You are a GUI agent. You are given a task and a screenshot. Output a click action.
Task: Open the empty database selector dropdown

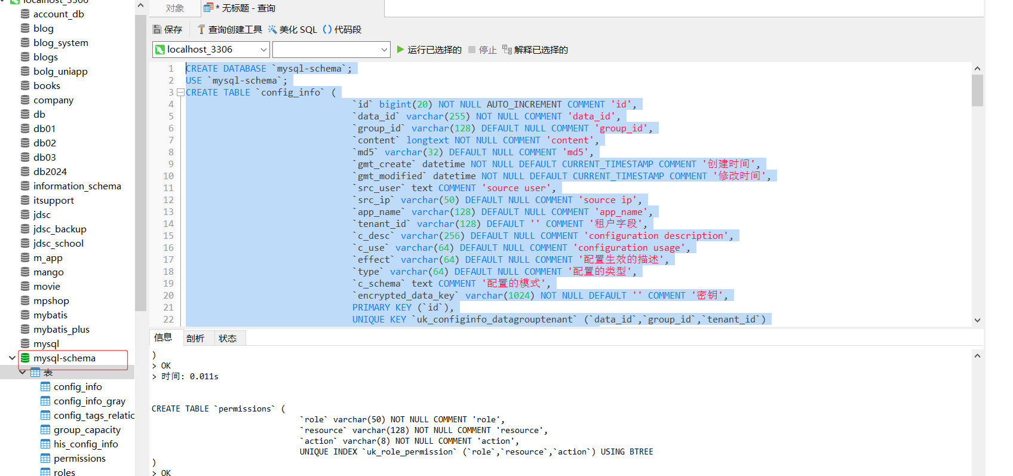pyautogui.click(x=384, y=50)
